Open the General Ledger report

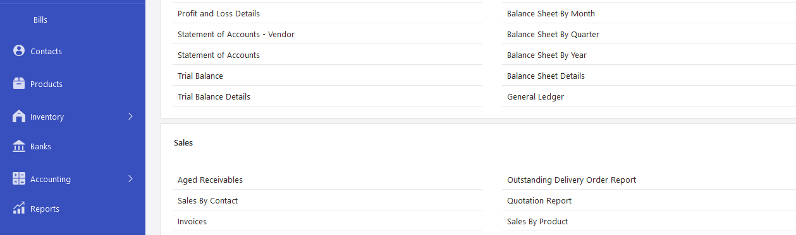(x=536, y=96)
